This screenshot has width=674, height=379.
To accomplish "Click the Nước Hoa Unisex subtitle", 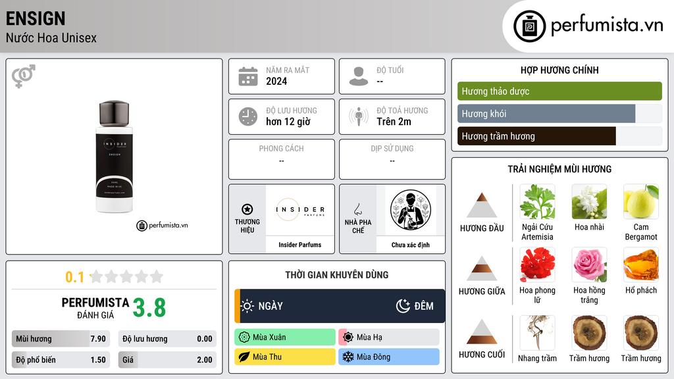I will tap(51, 38).
